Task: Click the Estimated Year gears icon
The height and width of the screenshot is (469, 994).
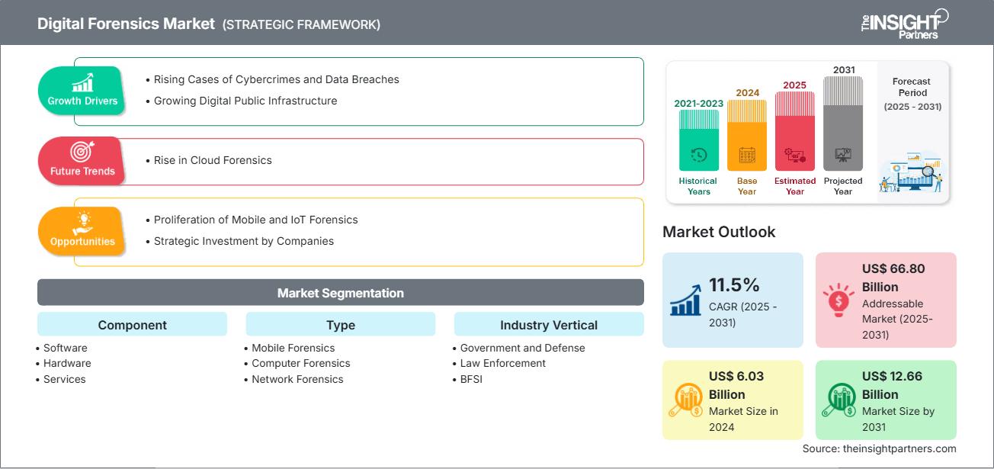Action: [x=795, y=156]
